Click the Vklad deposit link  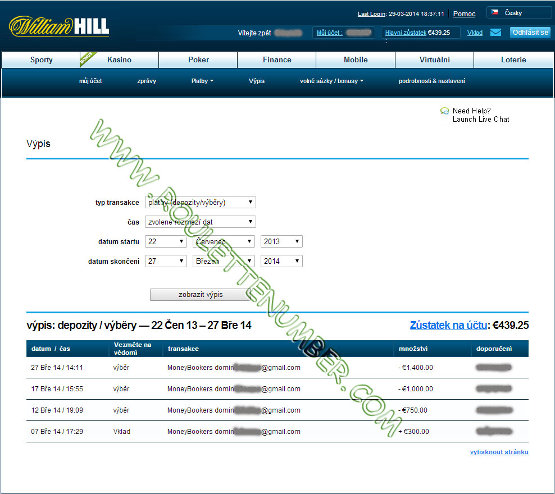[x=475, y=33]
